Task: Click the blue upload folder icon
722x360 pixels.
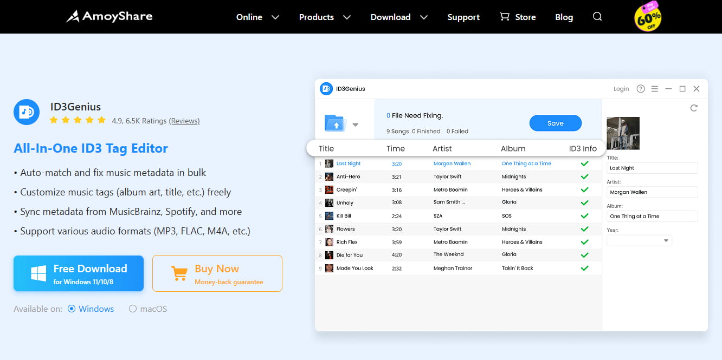Action: pyautogui.click(x=335, y=123)
